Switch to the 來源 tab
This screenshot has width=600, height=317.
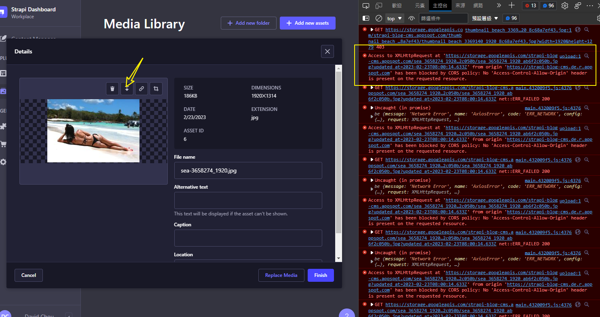pyautogui.click(x=460, y=6)
